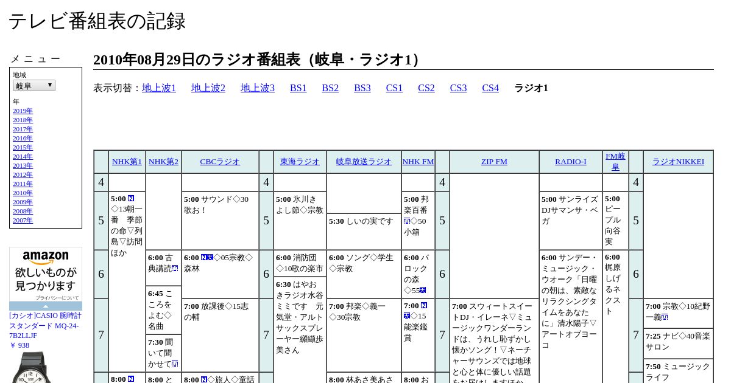Open NHK第2 station header link
This screenshot has height=383, width=731.
tap(163, 162)
